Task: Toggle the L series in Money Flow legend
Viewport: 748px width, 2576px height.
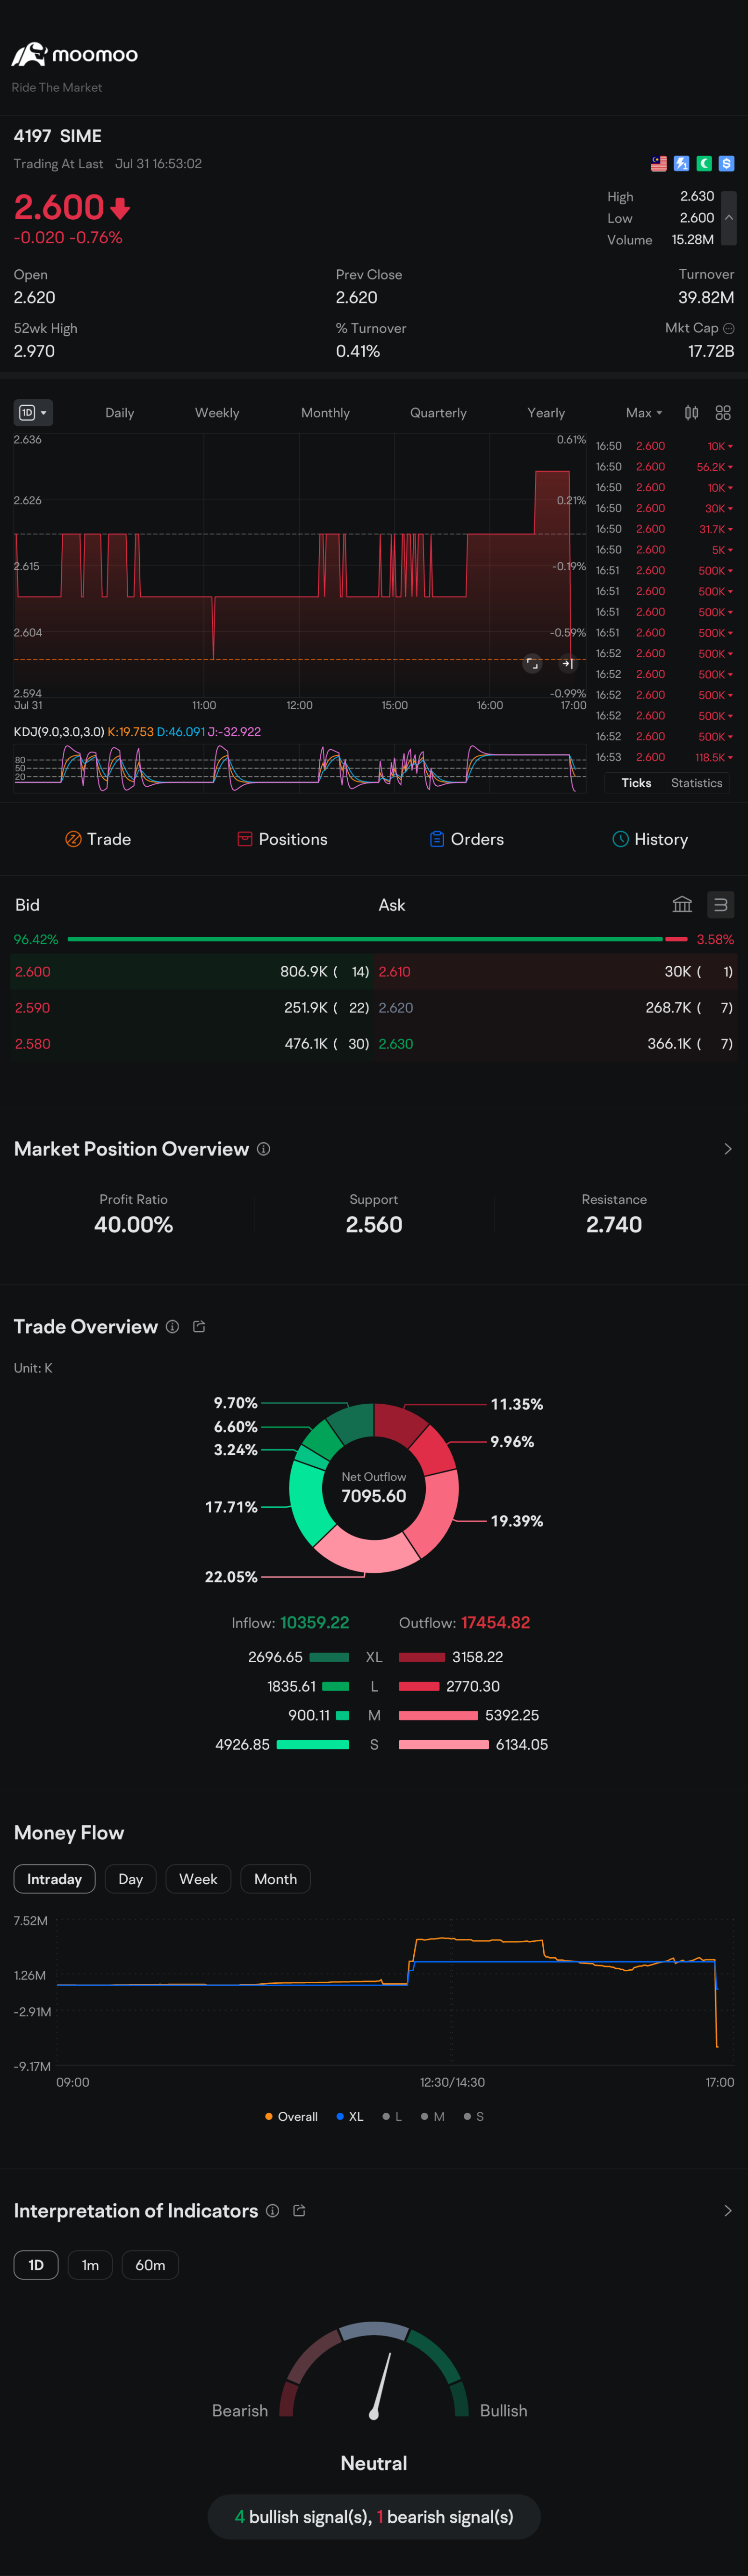Action: pos(392,2116)
